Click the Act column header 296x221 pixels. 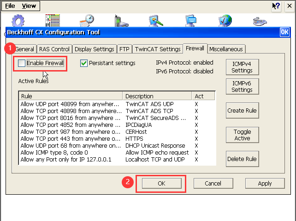click(x=203, y=96)
